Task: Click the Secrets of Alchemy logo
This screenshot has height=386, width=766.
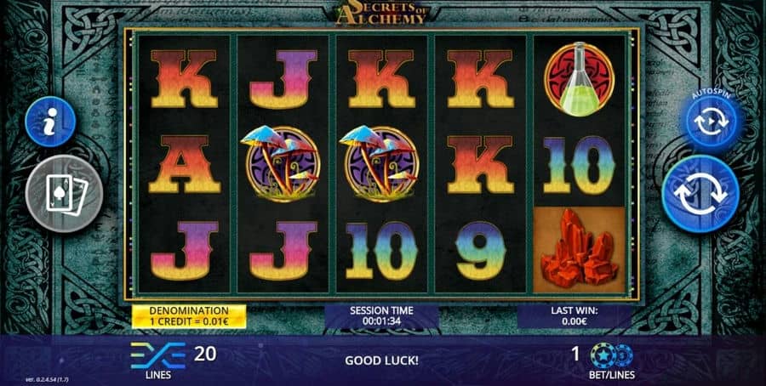Action: point(381,13)
